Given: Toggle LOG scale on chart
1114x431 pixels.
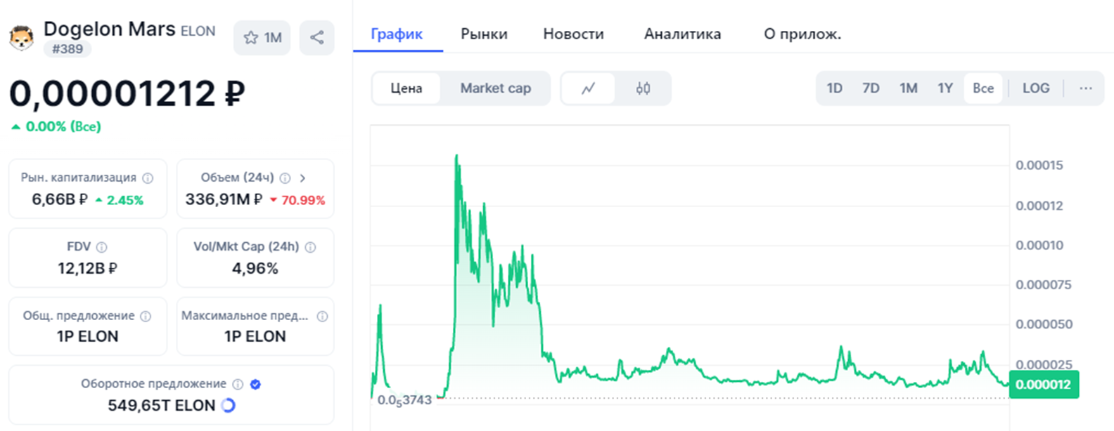Looking at the screenshot, I should (1036, 88).
